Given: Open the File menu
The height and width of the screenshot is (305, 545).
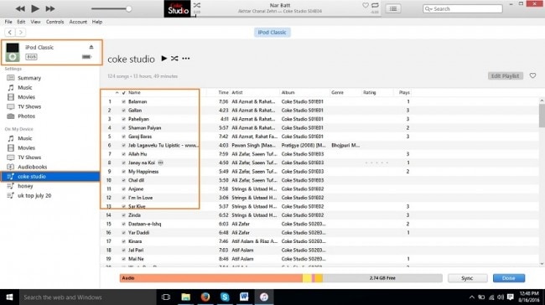Looking at the screenshot, I should coord(8,22).
